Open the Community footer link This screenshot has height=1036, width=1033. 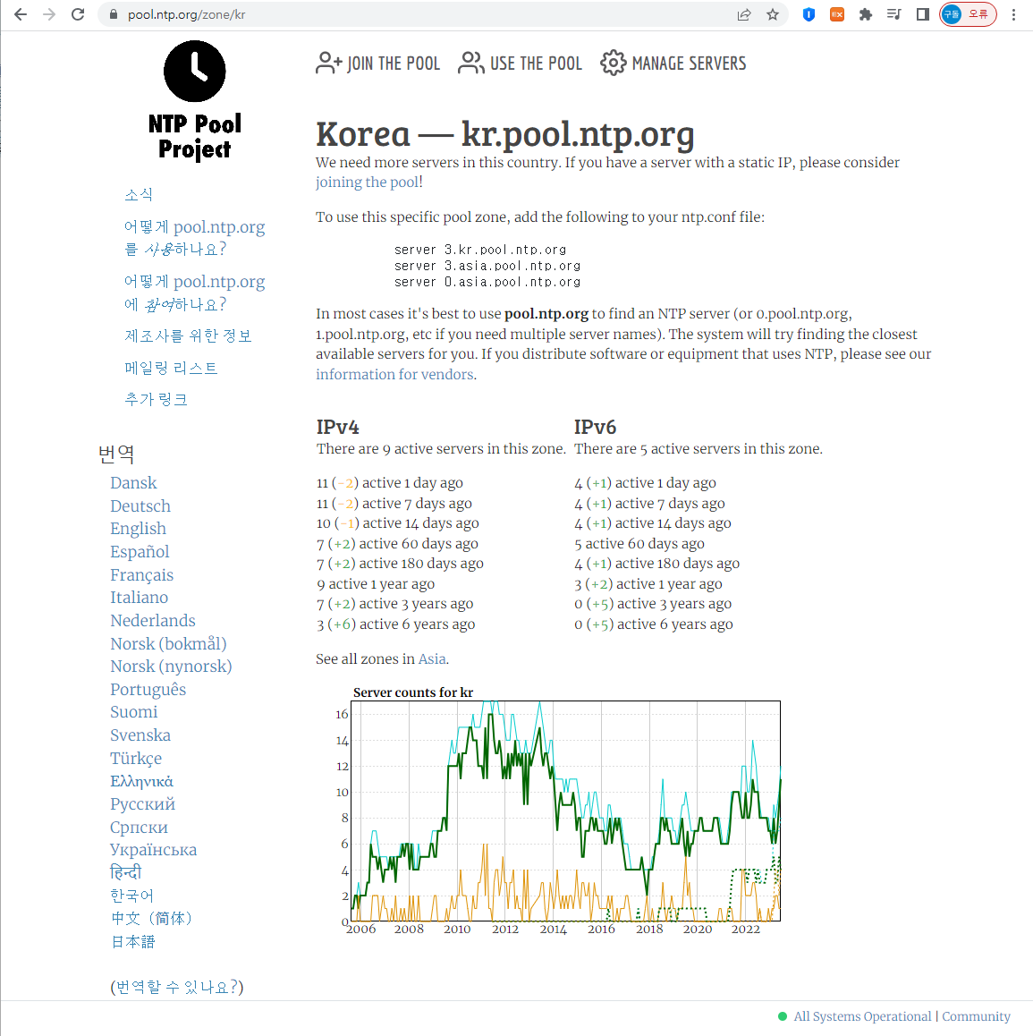pos(976,1016)
